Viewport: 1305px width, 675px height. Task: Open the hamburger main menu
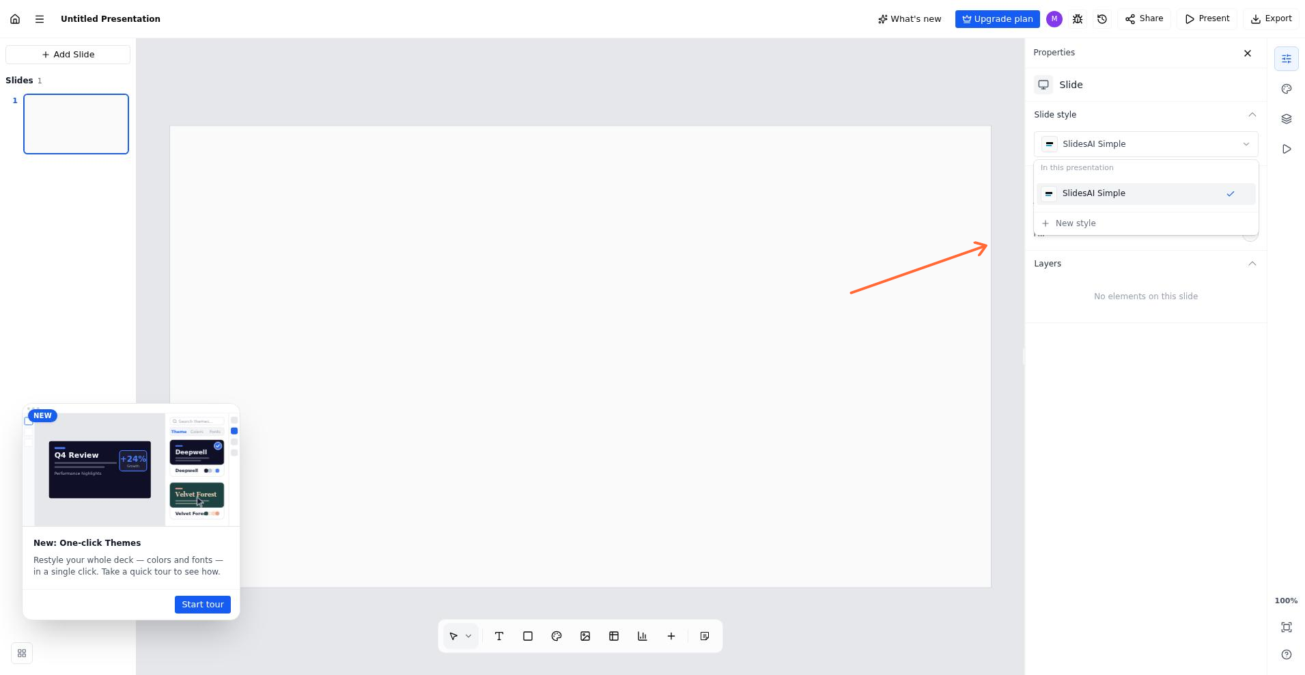click(x=40, y=19)
